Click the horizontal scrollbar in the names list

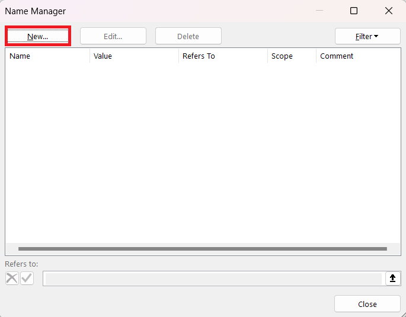pos(203,249)
